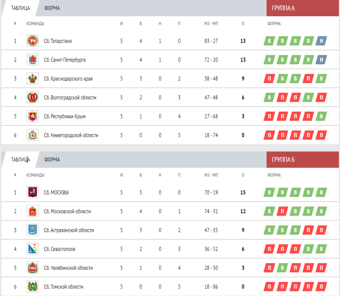340x296 pixels.
Task: Click the Astrakhan Oblast team crest
Action: click(x=33, y=230)
